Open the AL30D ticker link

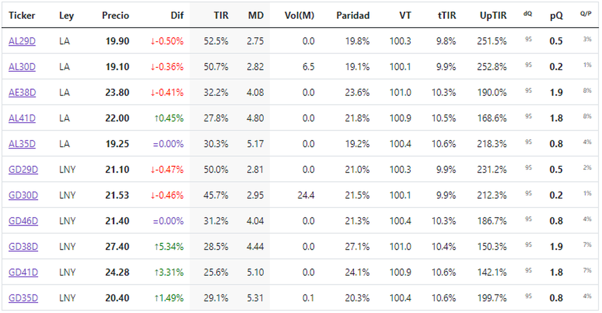pos(22,67)
